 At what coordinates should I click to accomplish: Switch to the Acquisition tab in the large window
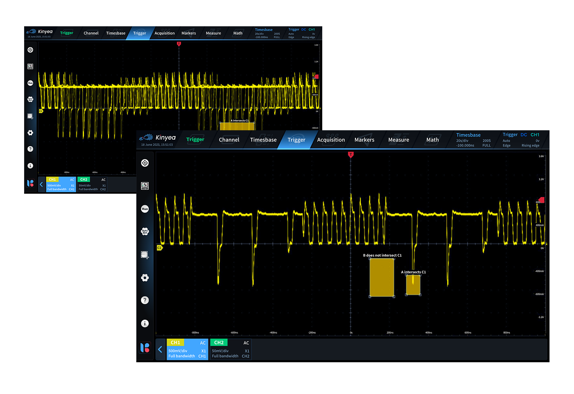click(331, 140)
